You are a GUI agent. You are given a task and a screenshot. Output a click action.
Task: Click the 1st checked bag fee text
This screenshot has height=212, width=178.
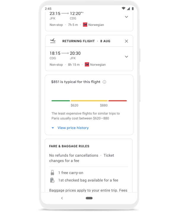click(88, 180)
